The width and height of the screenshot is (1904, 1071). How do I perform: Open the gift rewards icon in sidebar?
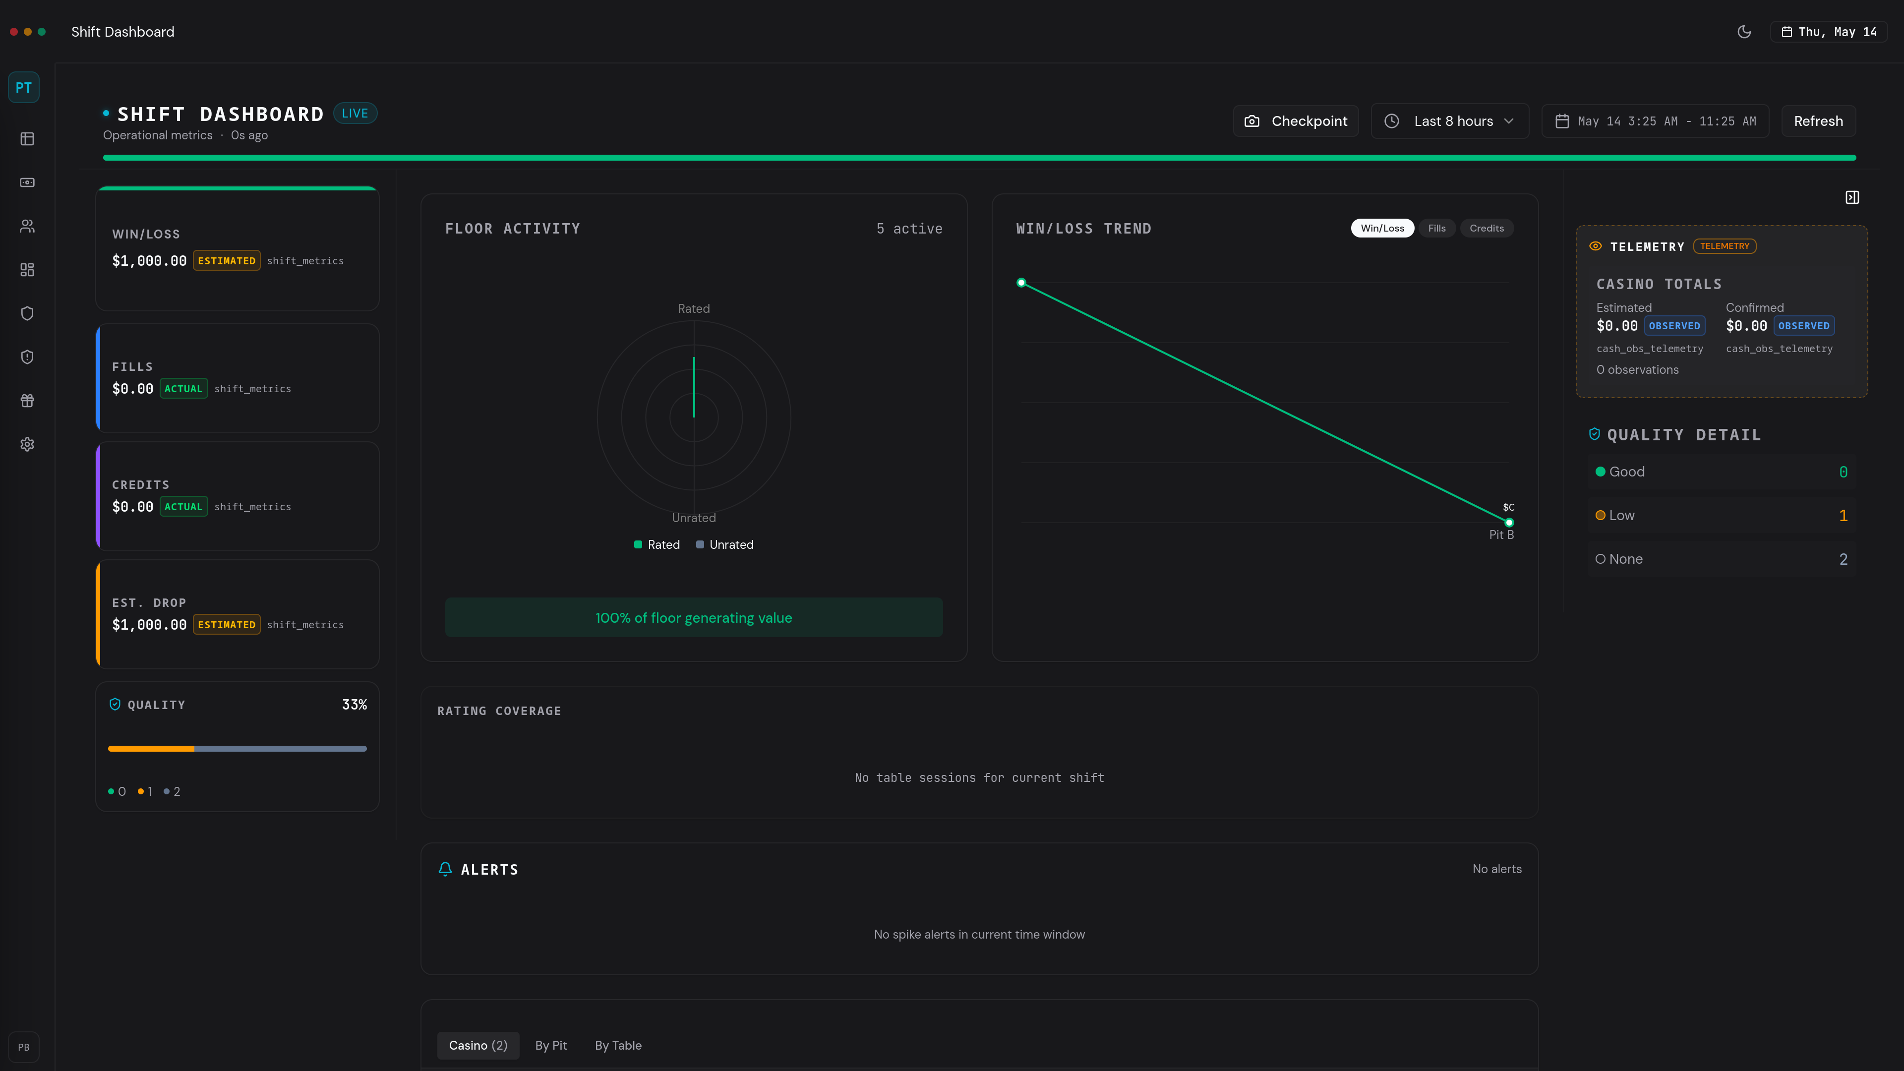pyautogui.click(x=27, y=401)
